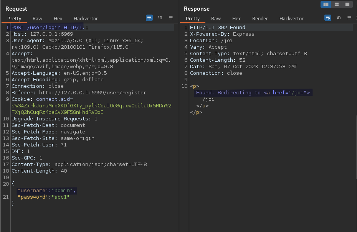The width and height of the screenshot is (357, 232).
Task: Select the side-by-side layout icon
Action: [326, 4]
